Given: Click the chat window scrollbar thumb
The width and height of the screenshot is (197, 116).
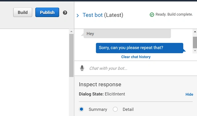Looking at the screenshot, I should tap(195, 42).
